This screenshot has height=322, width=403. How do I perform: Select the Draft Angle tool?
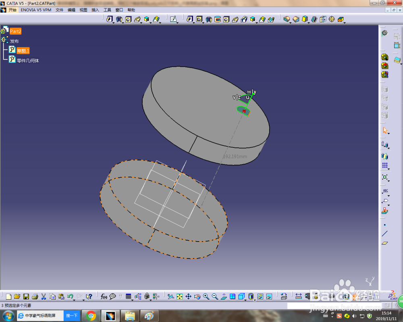[305, 19]
